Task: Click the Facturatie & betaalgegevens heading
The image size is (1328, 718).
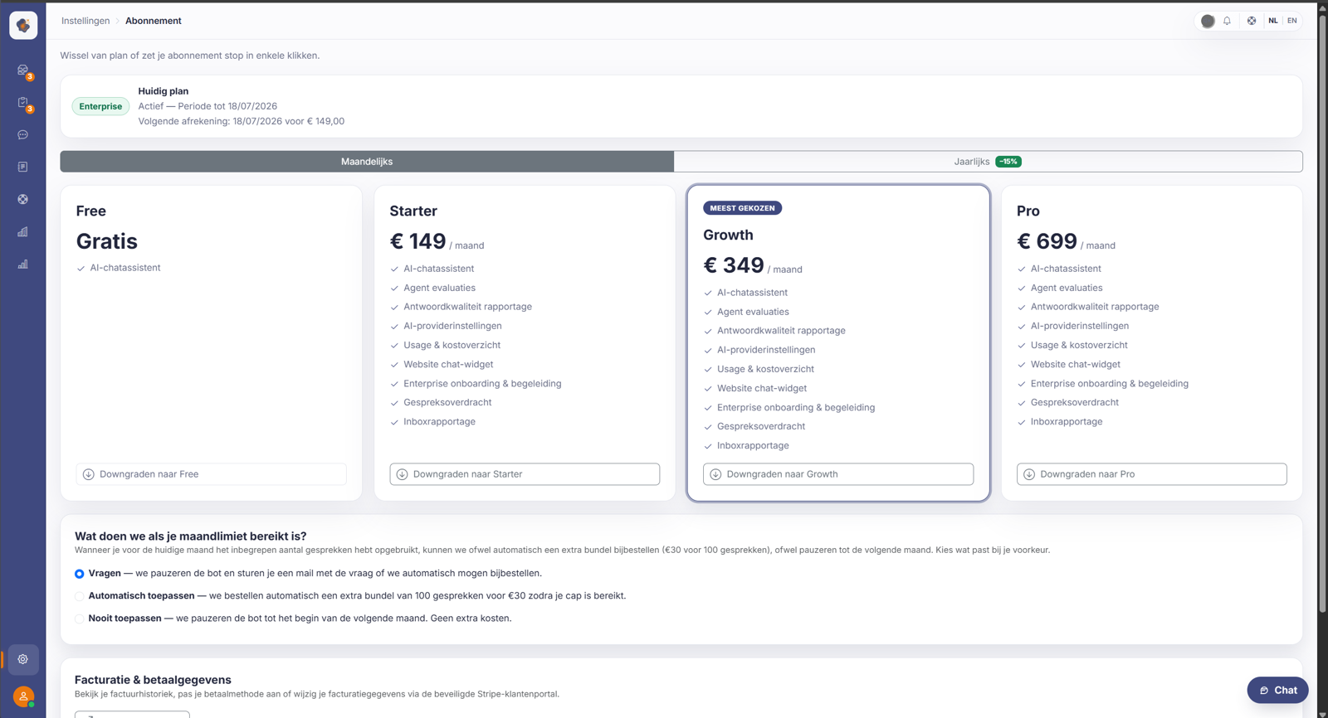Action: tap(153, 680)
